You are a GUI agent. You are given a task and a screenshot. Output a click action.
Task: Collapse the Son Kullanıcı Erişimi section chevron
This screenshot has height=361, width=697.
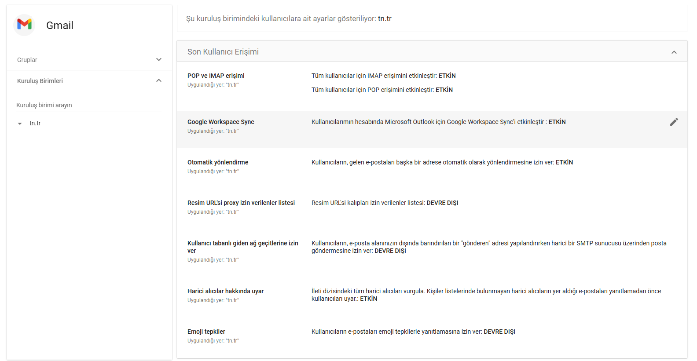[x=674, y=52]
